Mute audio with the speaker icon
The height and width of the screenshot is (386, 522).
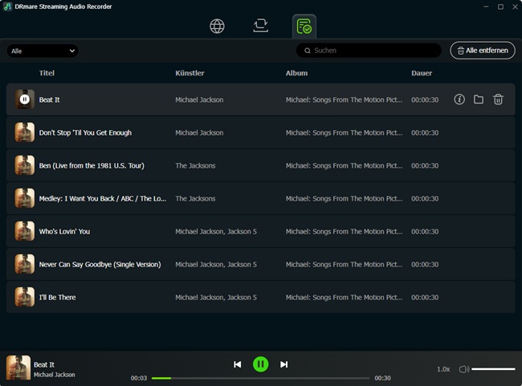point(464,369)
